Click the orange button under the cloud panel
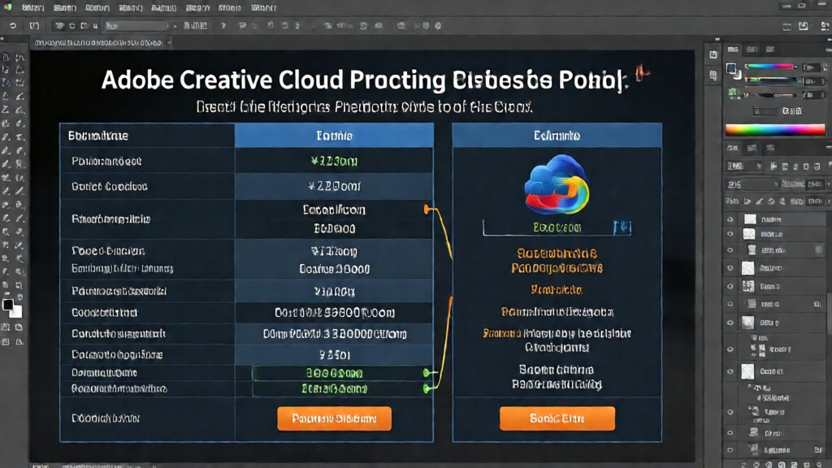The width and height of the screenshot is (832, 468). pyautogui.click(x=557, y=418)
